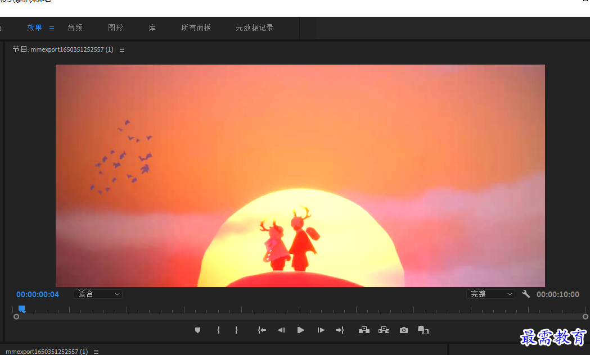Open the 效果 workspace menu icon
This screenshot has width=590, height=355.
(x=52, y=28)
